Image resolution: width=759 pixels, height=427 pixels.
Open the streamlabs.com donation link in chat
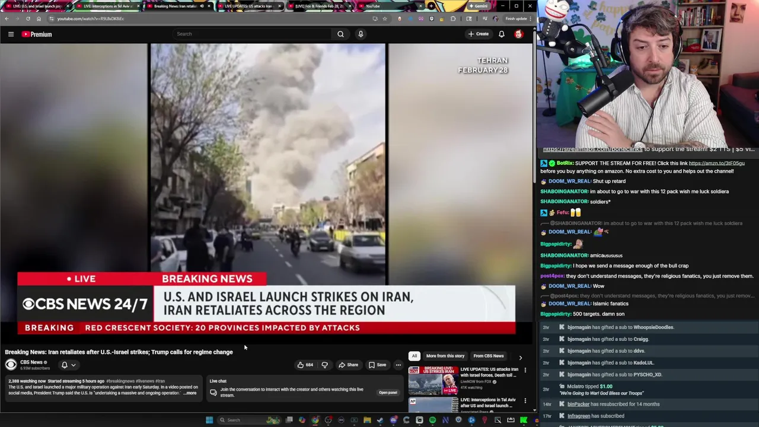(592, 149)
